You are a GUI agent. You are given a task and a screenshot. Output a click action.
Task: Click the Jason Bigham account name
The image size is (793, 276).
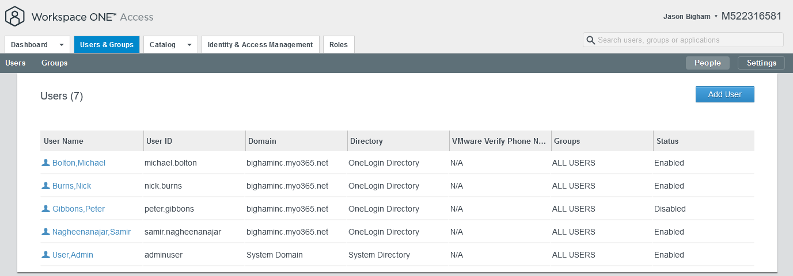(x=686, y=17)
